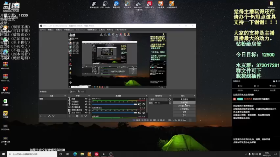The image size is (280, 157).
Task: Hide the video capture device source
Action: [86, 110]
